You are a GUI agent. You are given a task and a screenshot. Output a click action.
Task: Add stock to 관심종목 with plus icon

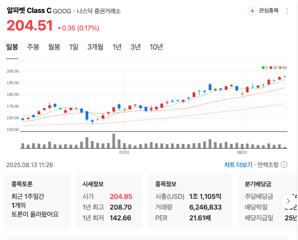pyautogui.click(x=252, y=11)
